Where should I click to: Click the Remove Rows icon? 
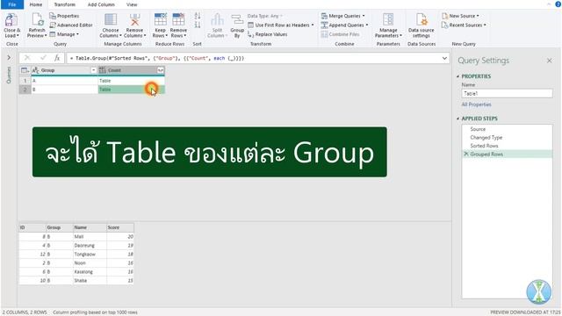tap(178, 25)
